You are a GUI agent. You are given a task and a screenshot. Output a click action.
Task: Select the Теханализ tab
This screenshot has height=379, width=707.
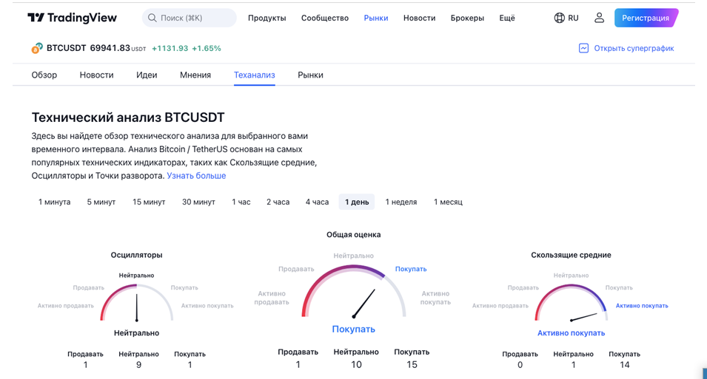(x=255, y=75)
